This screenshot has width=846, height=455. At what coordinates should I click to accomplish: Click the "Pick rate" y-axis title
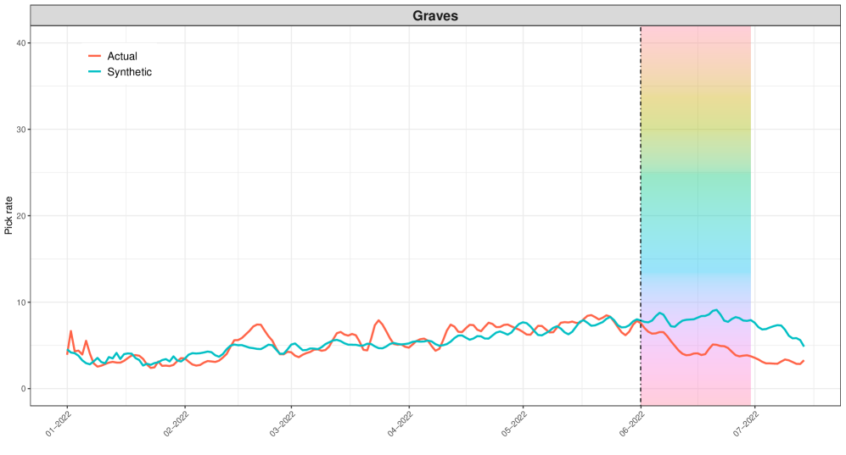[8, 215]
